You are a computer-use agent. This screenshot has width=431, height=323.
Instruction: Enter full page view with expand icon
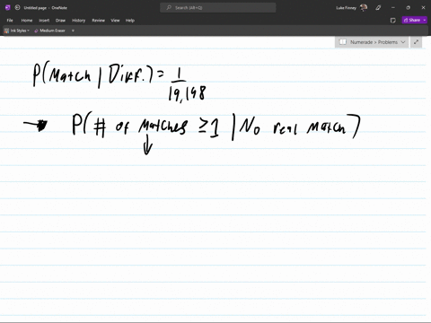pos(416,42)
